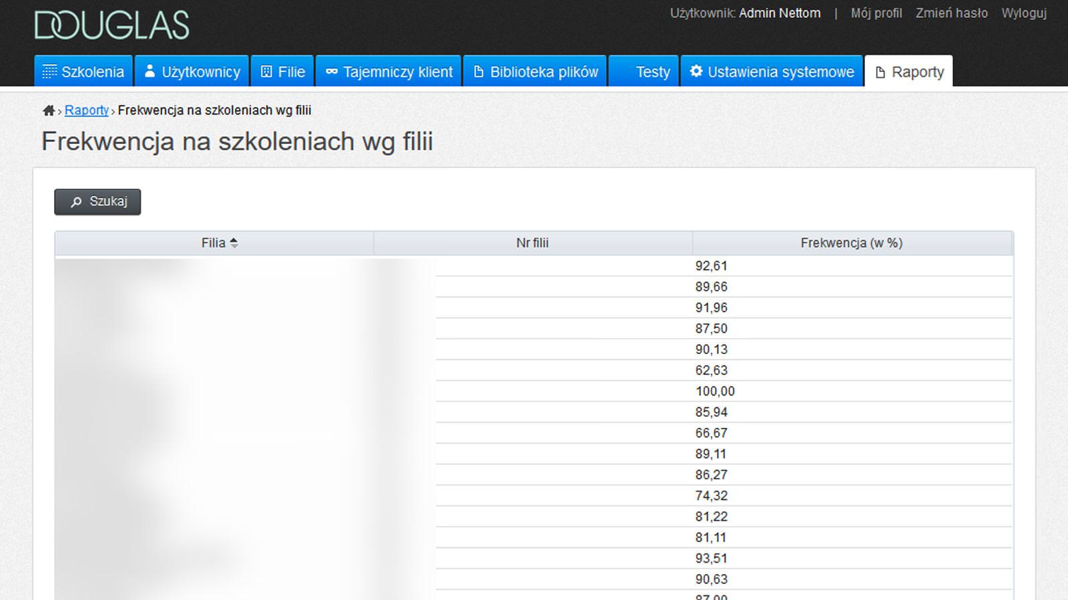Click the grid icon on Szkolenia tab
This screenshot has width=1068, height=600.
[x=49, y=72]
